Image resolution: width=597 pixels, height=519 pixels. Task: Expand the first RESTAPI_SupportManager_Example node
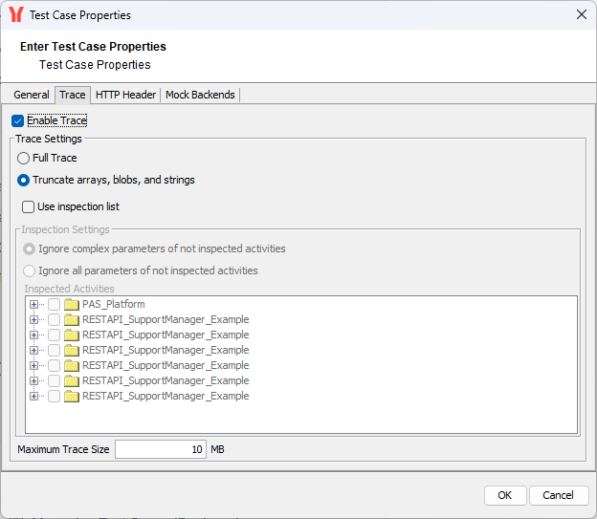pyautogui.click(x=34, y=319)
